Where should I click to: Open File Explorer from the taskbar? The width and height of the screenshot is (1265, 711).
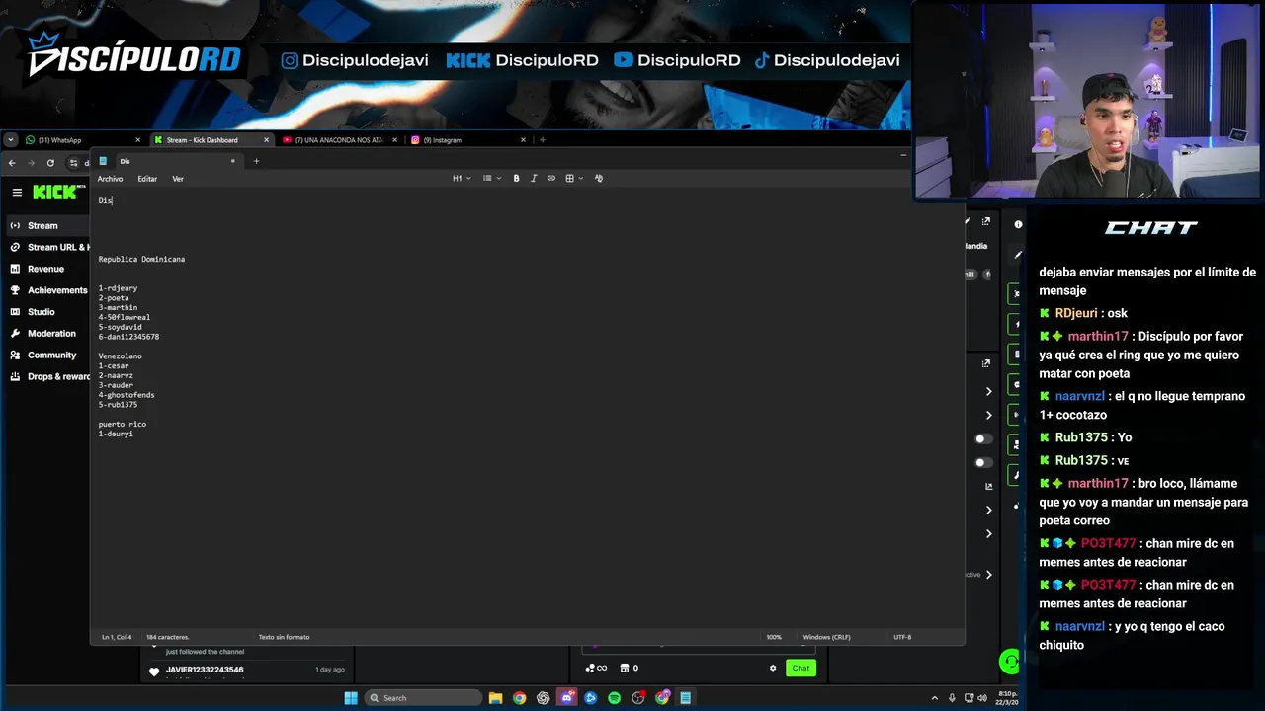pos(496,698)
